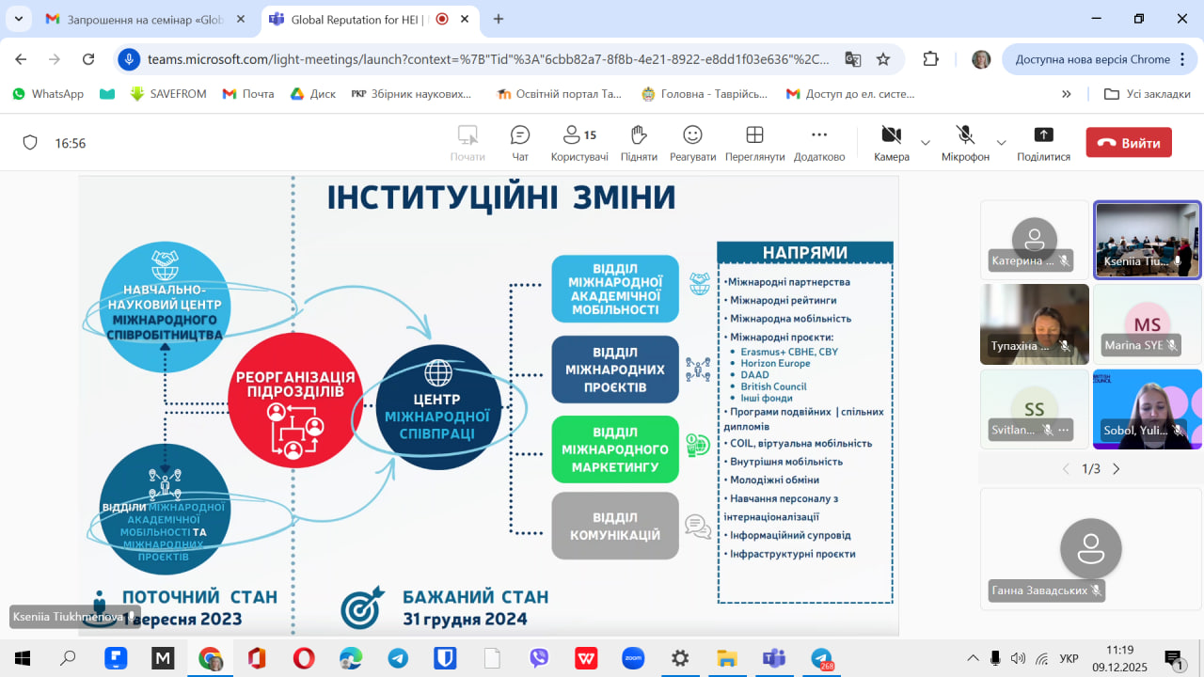Show the Користувачі participants list

coord(578,143)
